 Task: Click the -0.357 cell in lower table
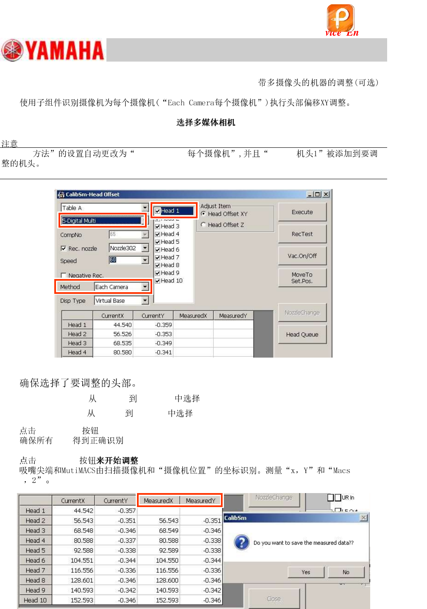115,510
